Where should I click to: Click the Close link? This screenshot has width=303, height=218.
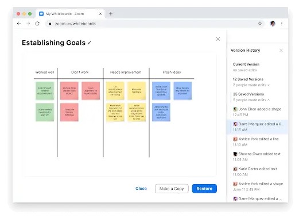click(x=141, y=189)
